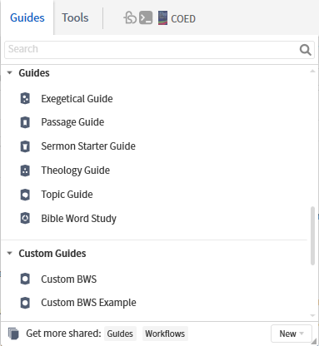
Task: Click the vertical scrollbar thumb
Action: coord(312,235)
